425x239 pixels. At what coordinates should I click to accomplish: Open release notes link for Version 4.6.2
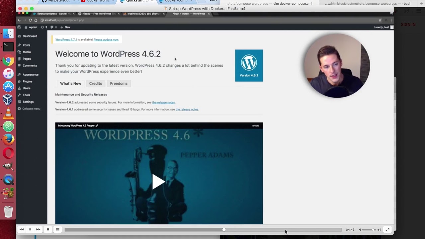coord(163,103)
